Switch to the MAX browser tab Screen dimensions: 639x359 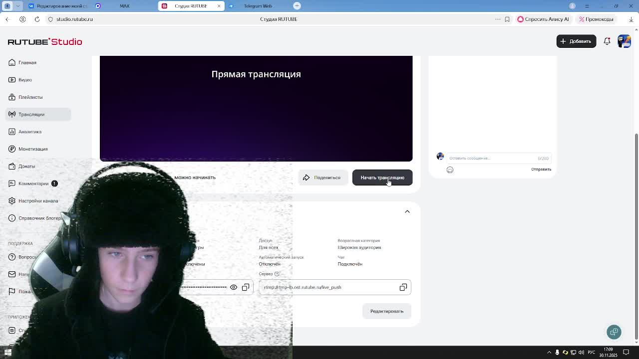125,6
